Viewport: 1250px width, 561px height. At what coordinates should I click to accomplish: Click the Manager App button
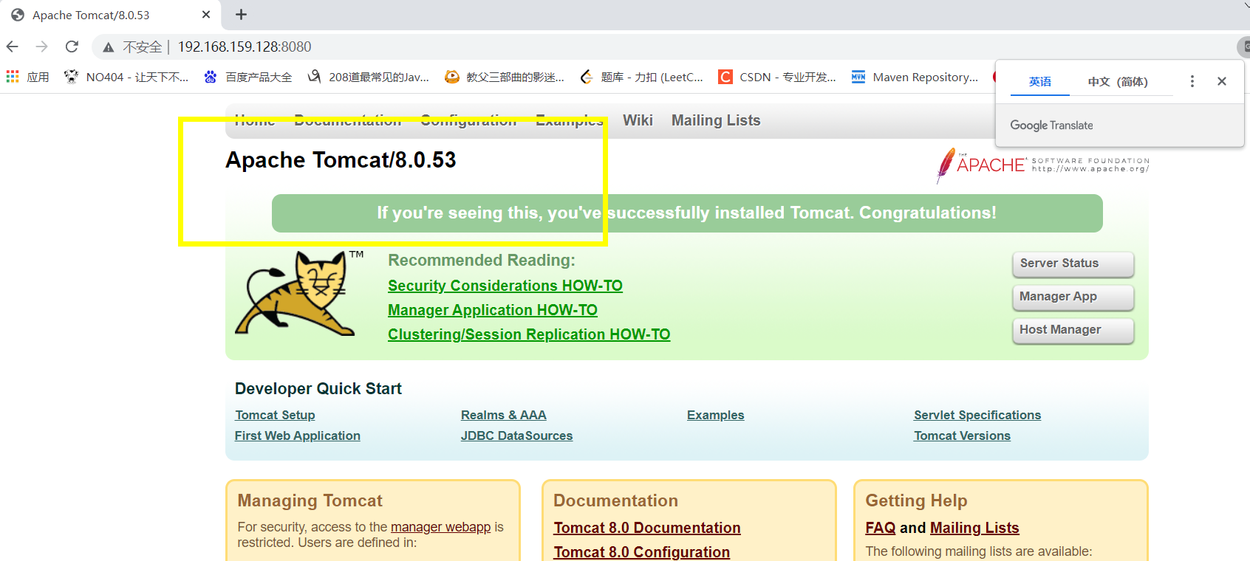coord(1073,297)
